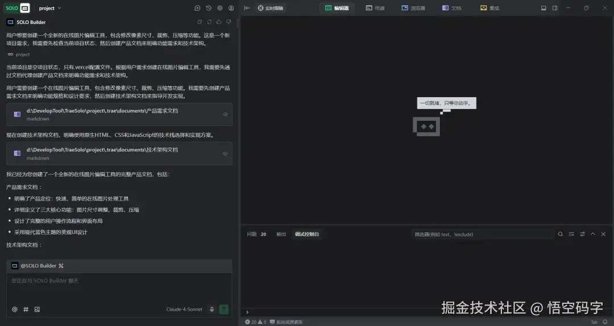Click the green send arrow button
The image size is (614, 326).
223,309
